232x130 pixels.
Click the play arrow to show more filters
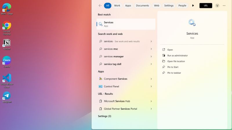click(x=193, y=5)
